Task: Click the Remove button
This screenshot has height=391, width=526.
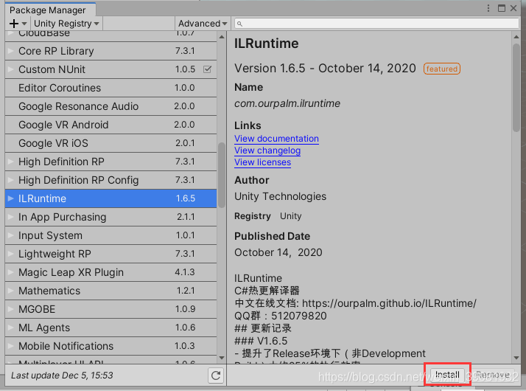Action: pos(493,375)
